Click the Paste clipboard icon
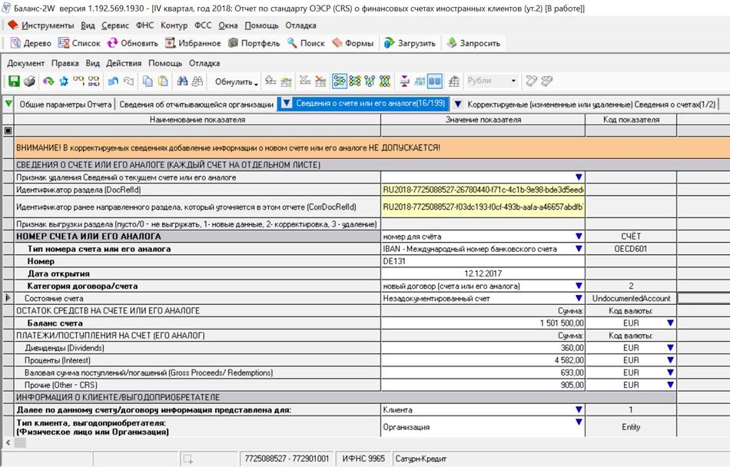The height and width of the screenshot is (467, 730). pos(163,81)
